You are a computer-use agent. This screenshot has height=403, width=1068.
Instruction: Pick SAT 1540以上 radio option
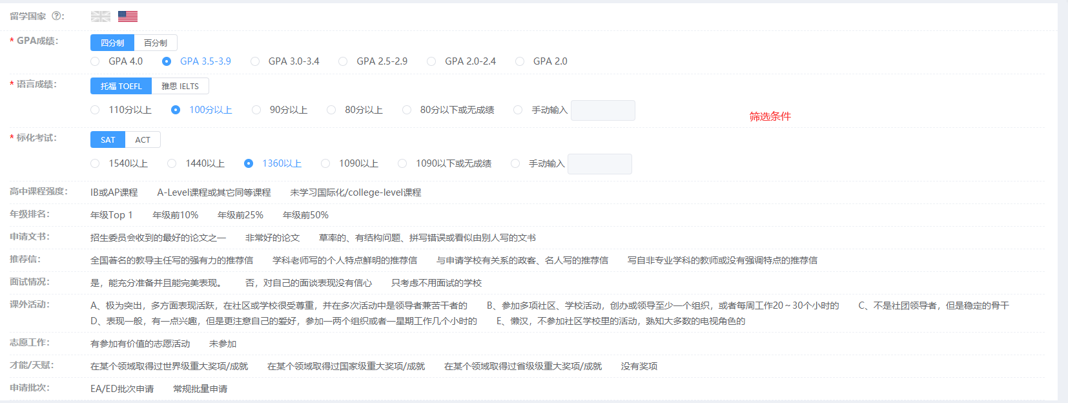point(95,163)
